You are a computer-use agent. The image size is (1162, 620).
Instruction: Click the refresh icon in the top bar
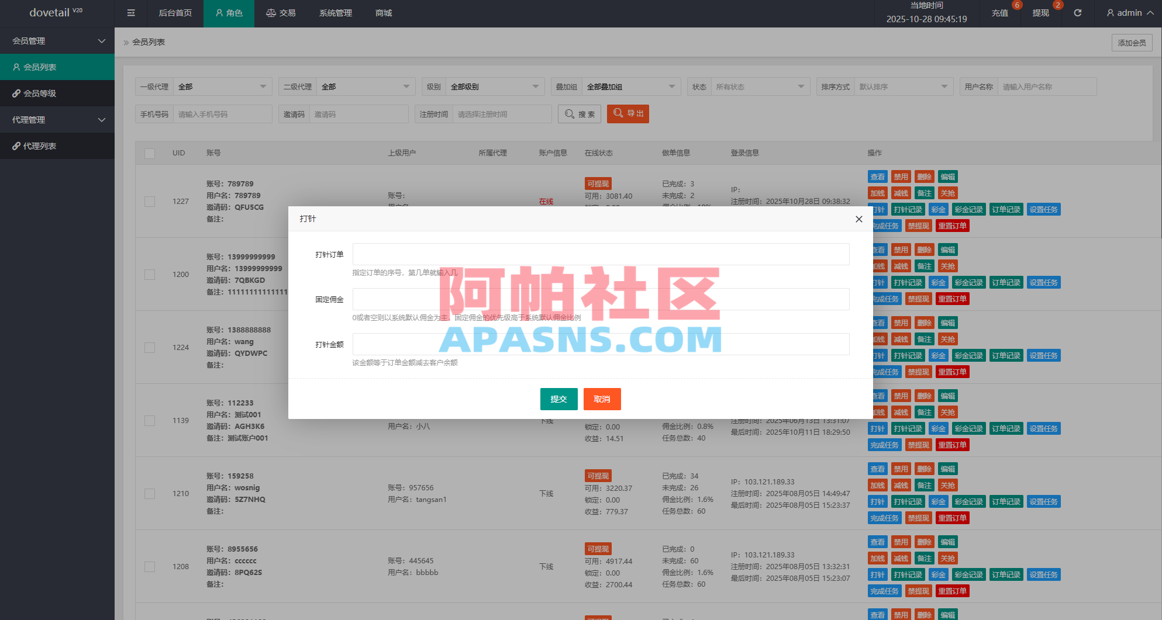(x=1078, y=13)
